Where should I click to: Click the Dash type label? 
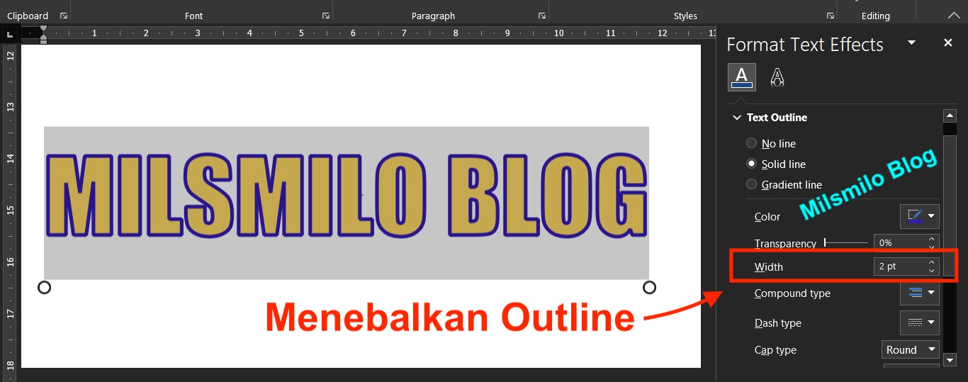(x=778, y=323)
